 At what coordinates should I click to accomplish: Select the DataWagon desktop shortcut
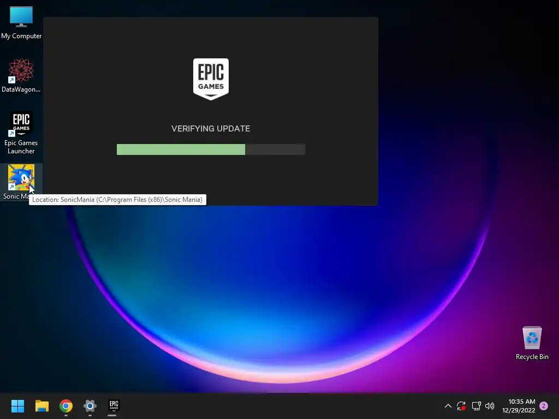21,75
